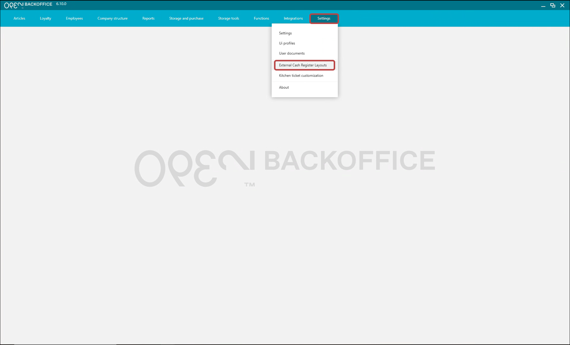Click About in the Settings dropdown

pyautogui.click(x=305, y=87)
